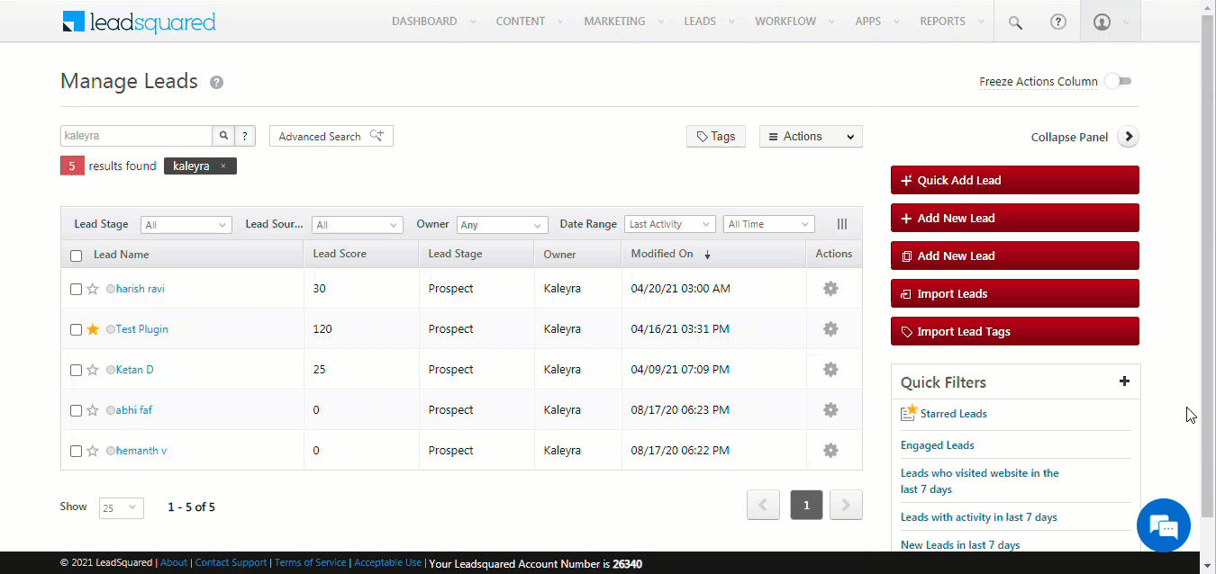The image size is (1216, 574).
Task: Click the Tags button
Action: pyautogui.click(x=716, y=137)
